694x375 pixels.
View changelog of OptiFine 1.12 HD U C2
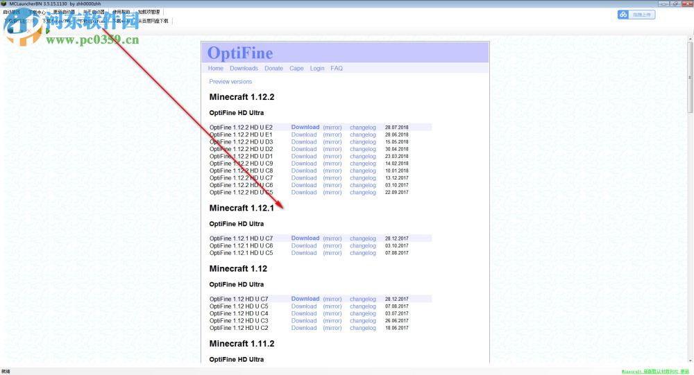coord(362,328)
